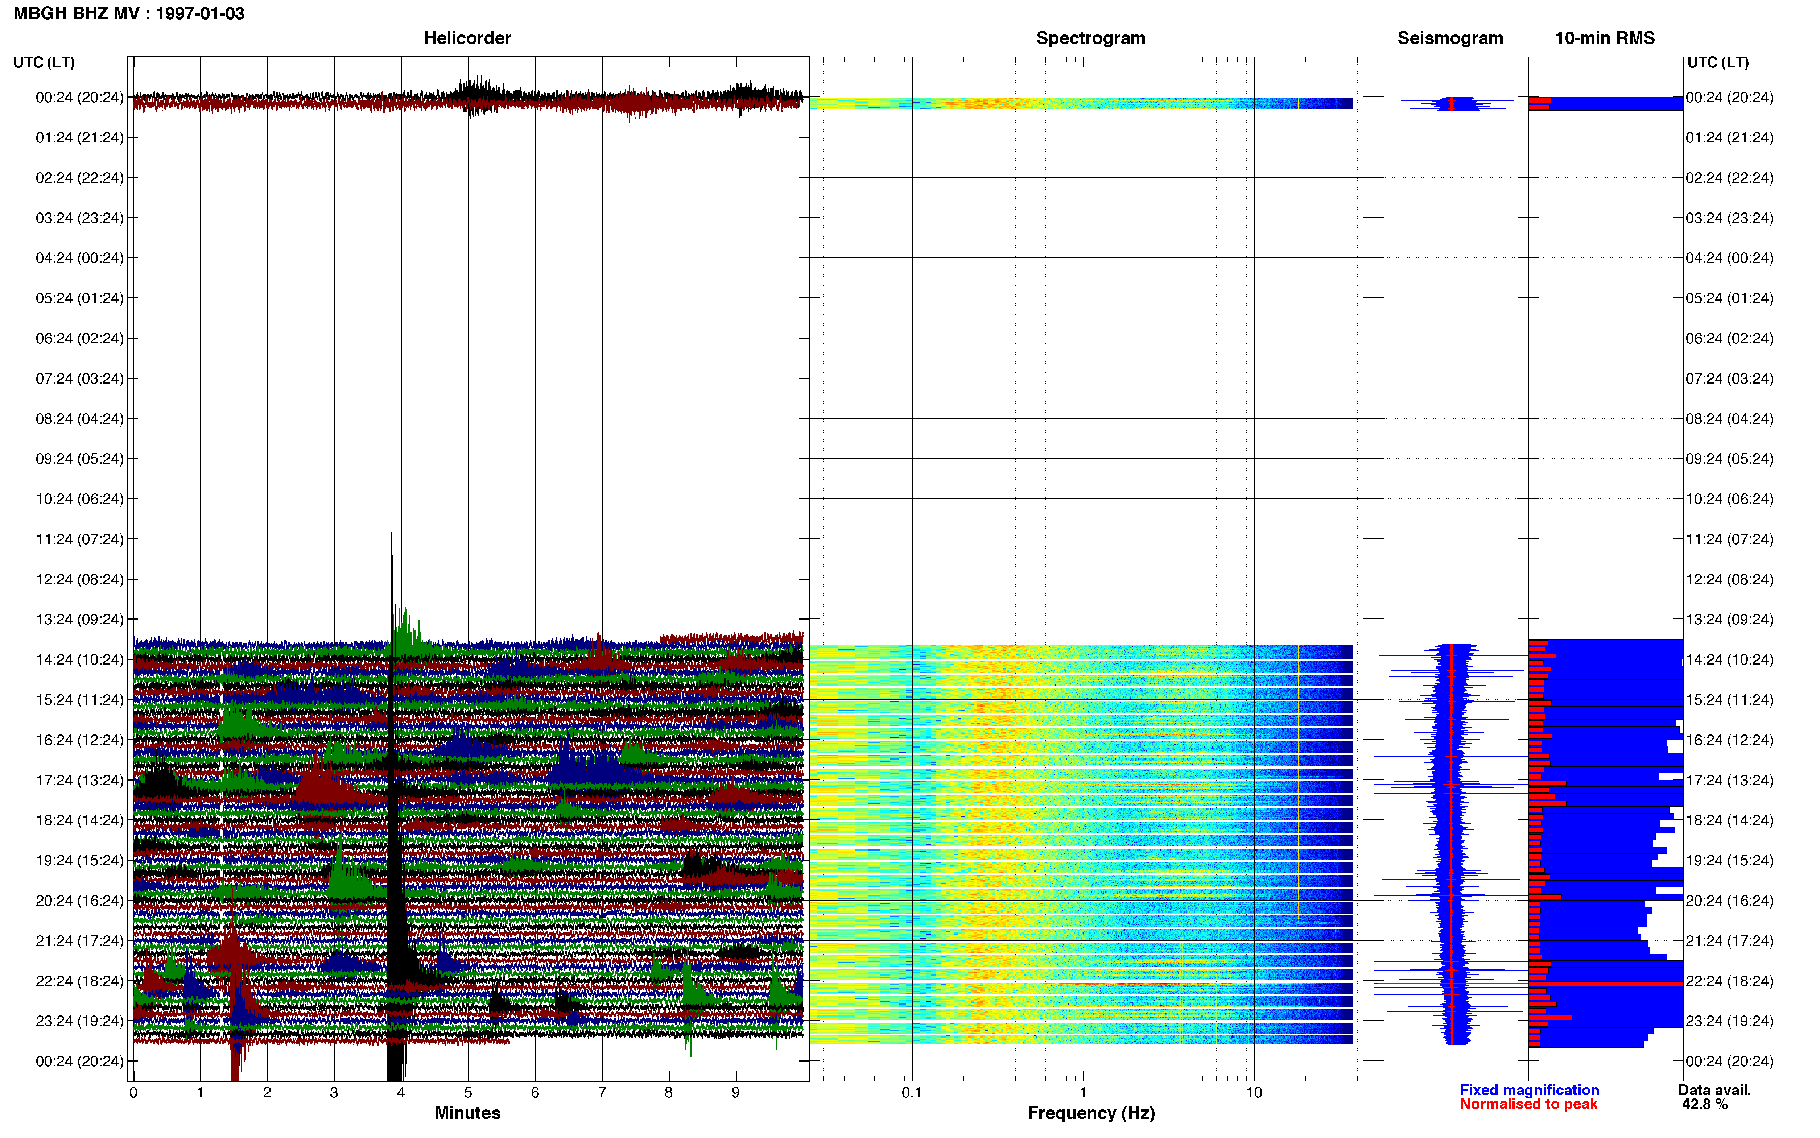Click left time label '05:24 (01:24)'

[80, 298]
